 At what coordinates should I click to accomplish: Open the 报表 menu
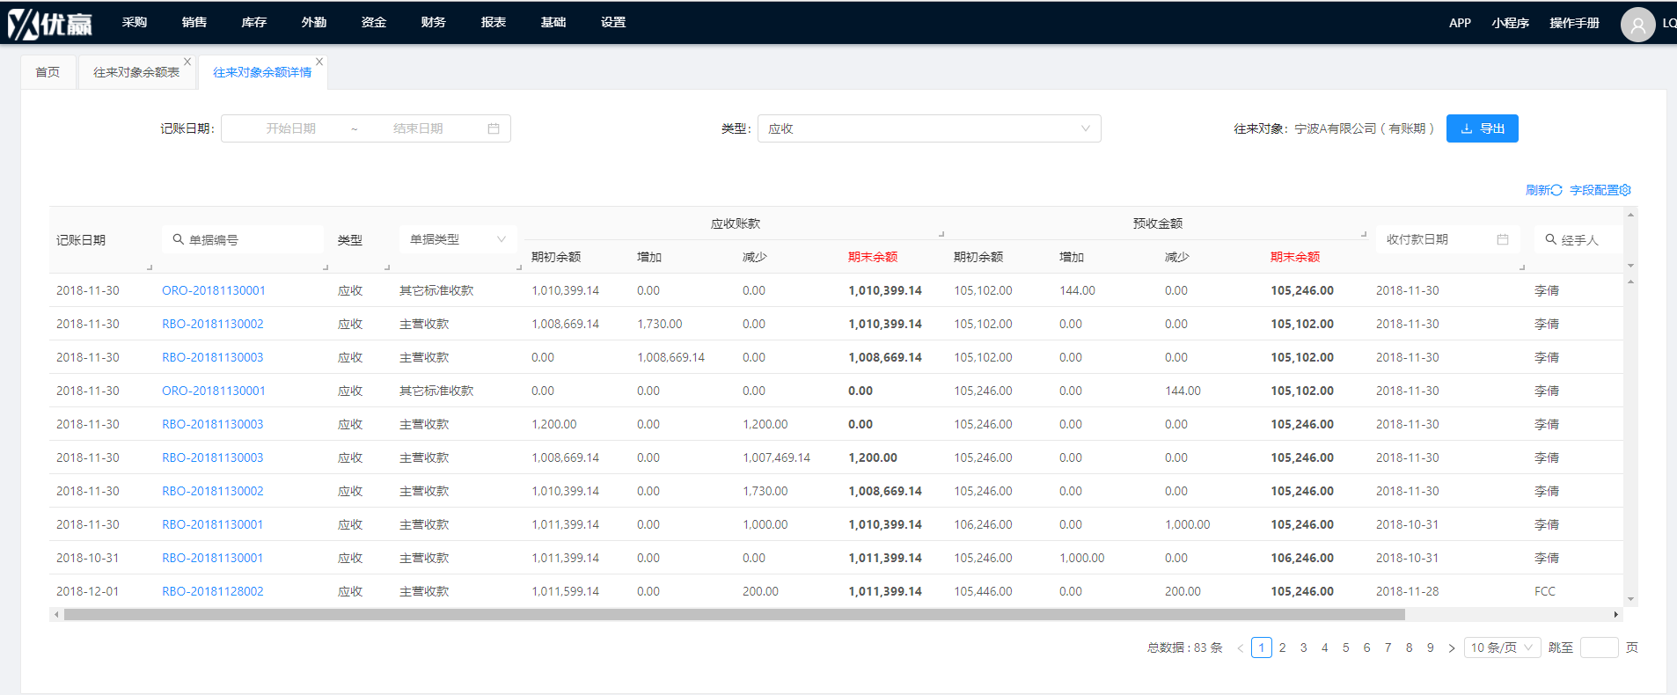[x=494, y=23]
